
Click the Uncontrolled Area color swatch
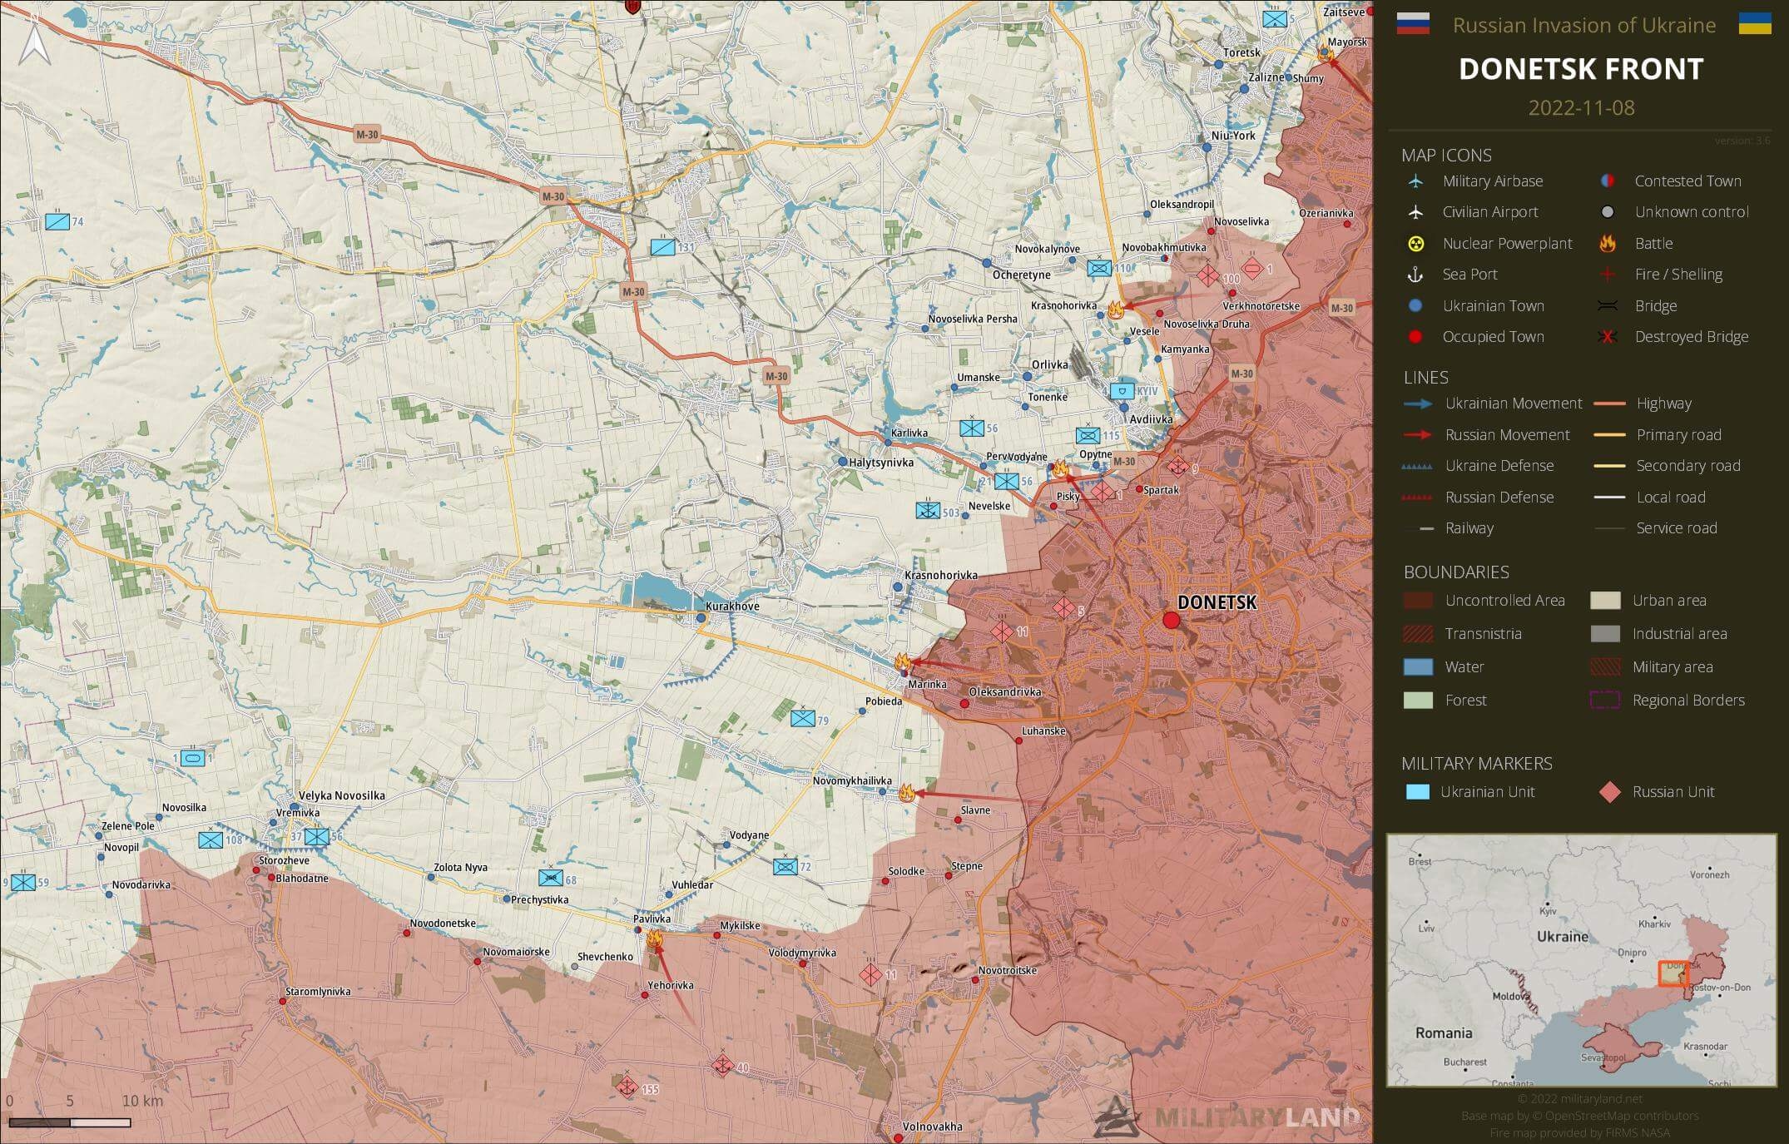1418,601
